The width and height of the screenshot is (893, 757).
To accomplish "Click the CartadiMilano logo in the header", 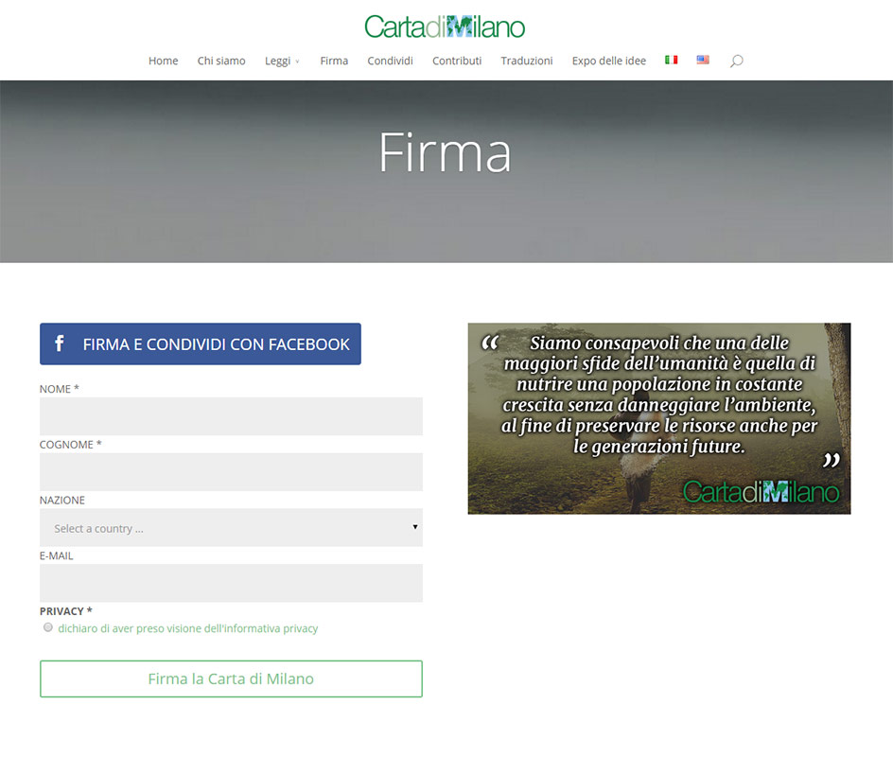I will click(x=445, y=26).
